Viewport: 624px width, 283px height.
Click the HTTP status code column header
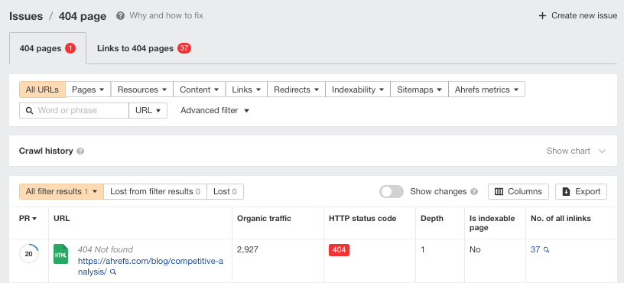pos(362,219)
